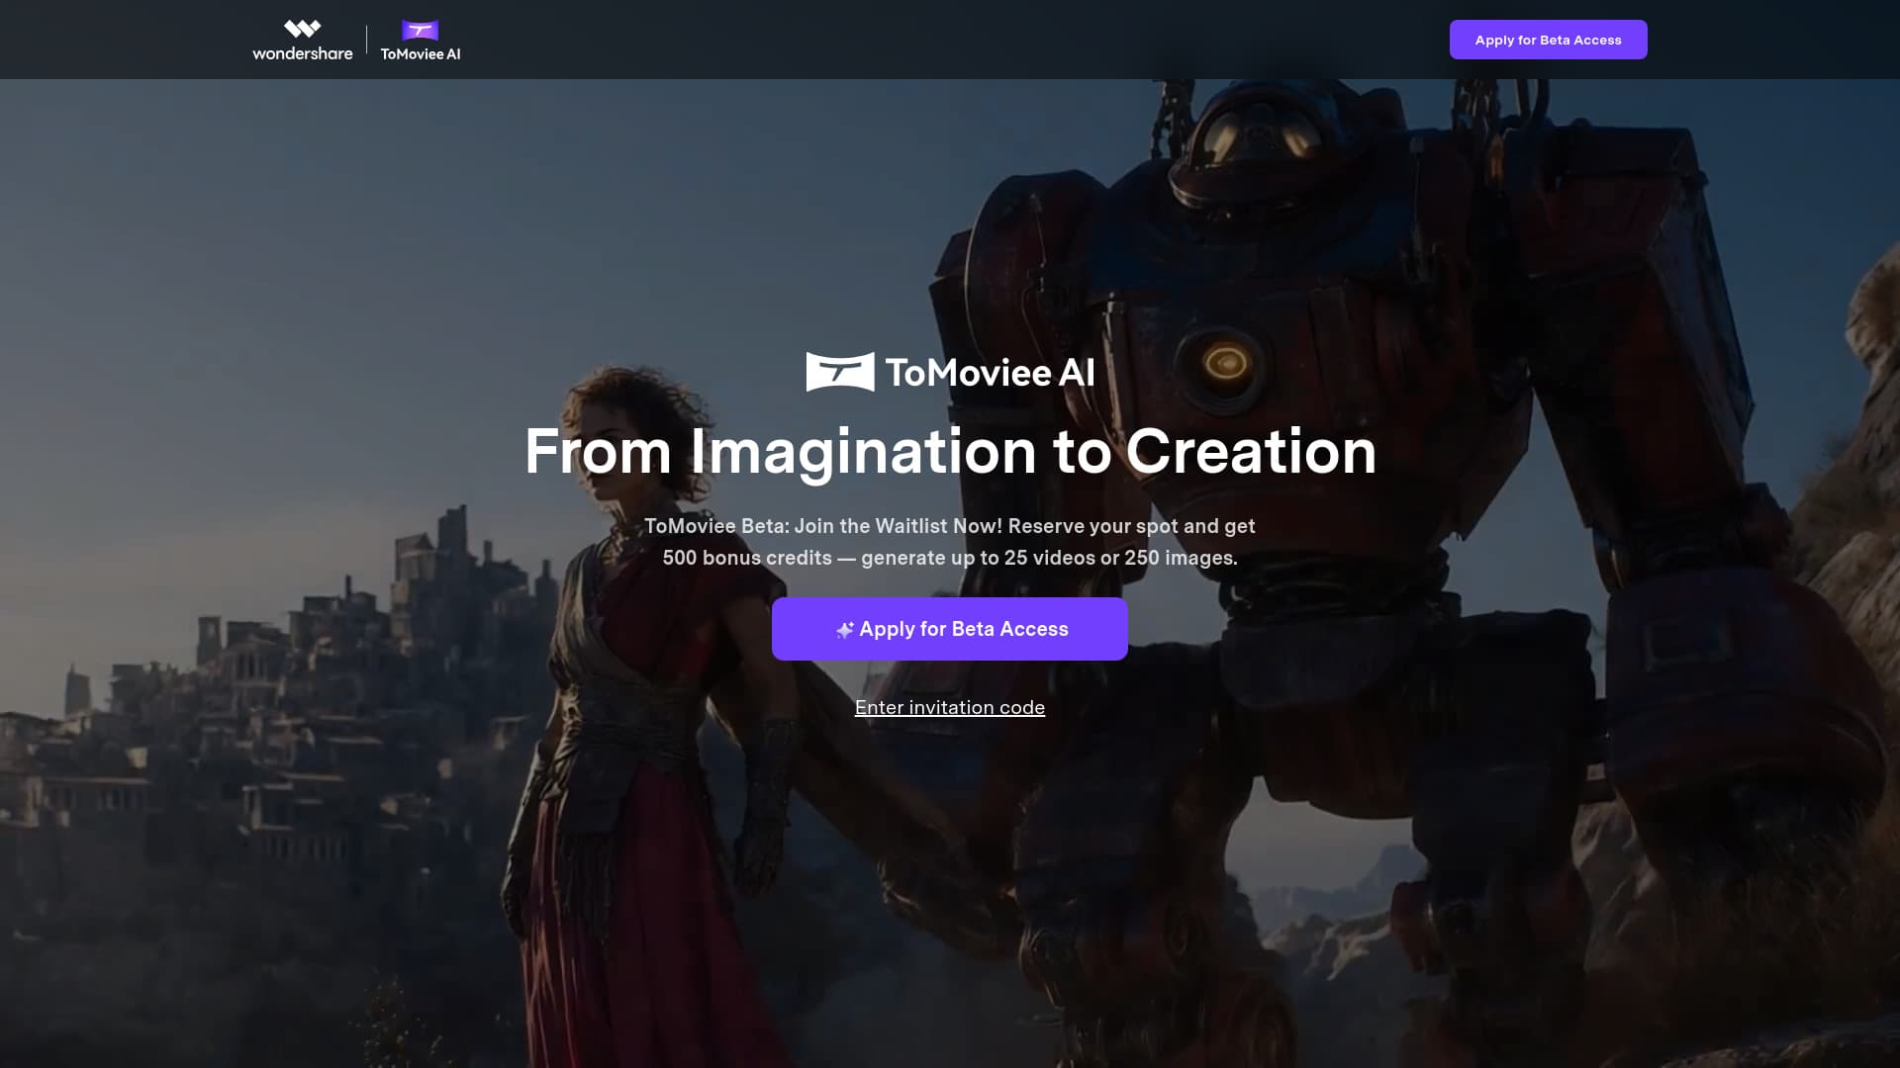Click the waitlist description text
1900x1068 pixels.
pos(949,541)
